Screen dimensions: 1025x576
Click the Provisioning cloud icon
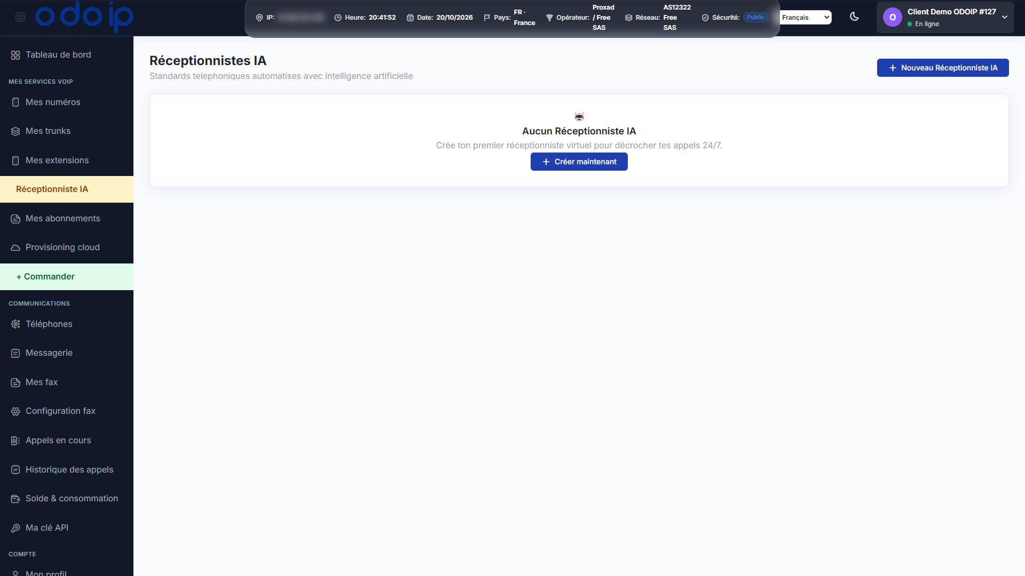(15, 247)
